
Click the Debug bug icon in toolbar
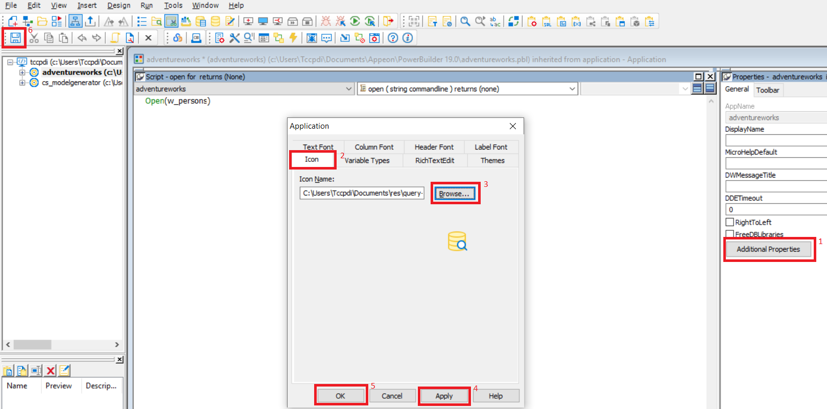(x=325, y=21)
